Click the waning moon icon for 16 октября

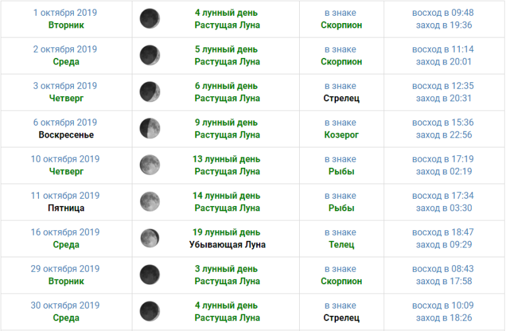coord(150,238)
